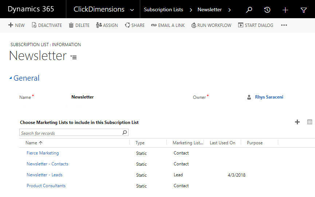Open advanced find funnel icon
The height and width of the screenshot is (197, 315).
304,10
